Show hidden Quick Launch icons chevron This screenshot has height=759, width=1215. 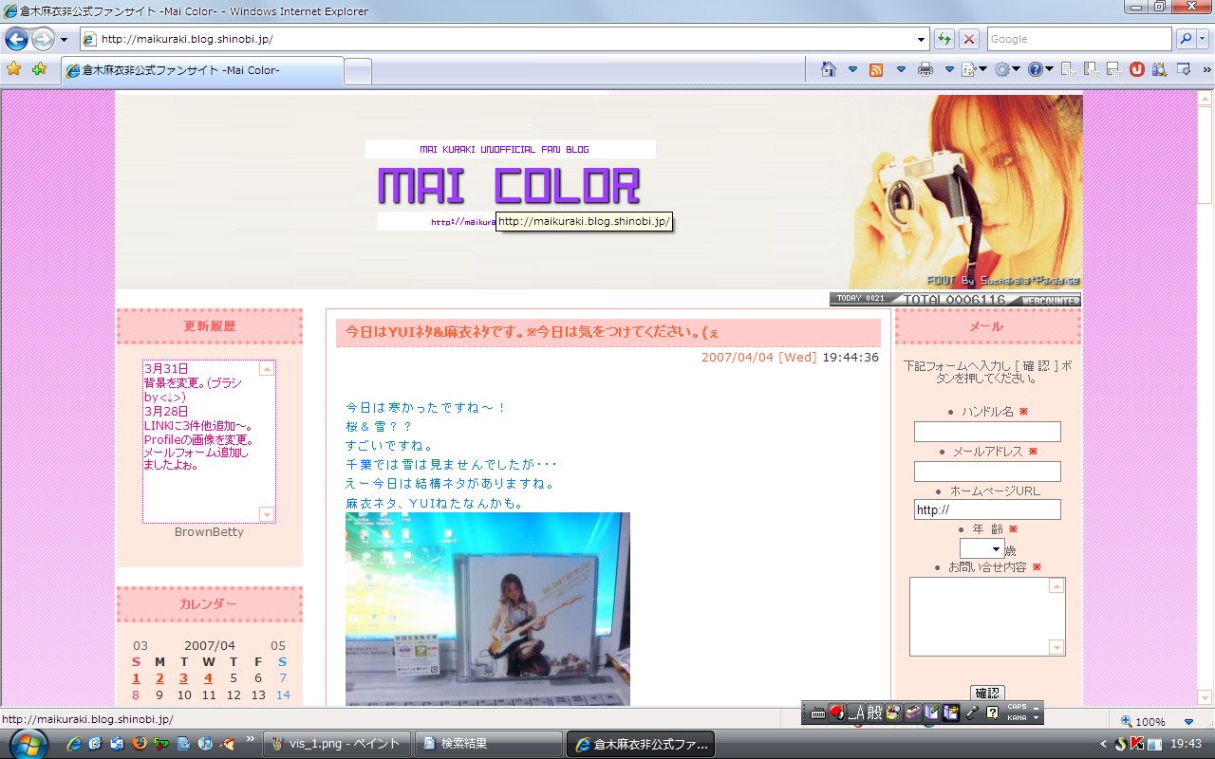click(251, 738)
